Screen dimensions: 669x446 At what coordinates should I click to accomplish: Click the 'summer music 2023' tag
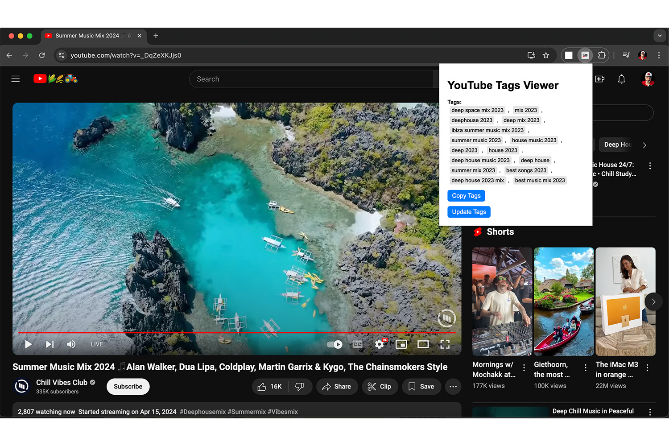476,140
